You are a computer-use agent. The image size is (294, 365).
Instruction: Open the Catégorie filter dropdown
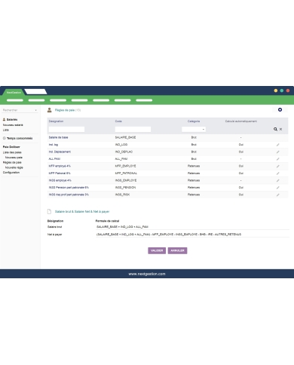pos(194,130)
